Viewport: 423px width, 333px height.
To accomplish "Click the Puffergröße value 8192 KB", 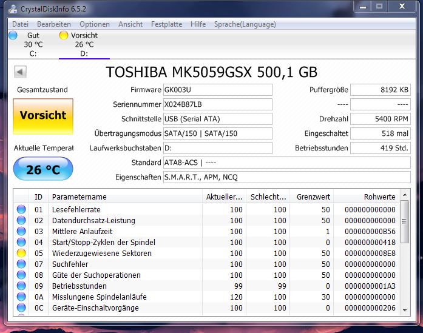I will (x=381, y=90).
